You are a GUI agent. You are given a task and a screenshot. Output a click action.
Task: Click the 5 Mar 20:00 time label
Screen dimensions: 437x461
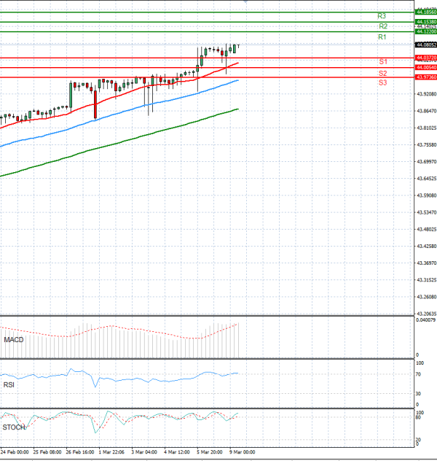click(x=210, y=452)
